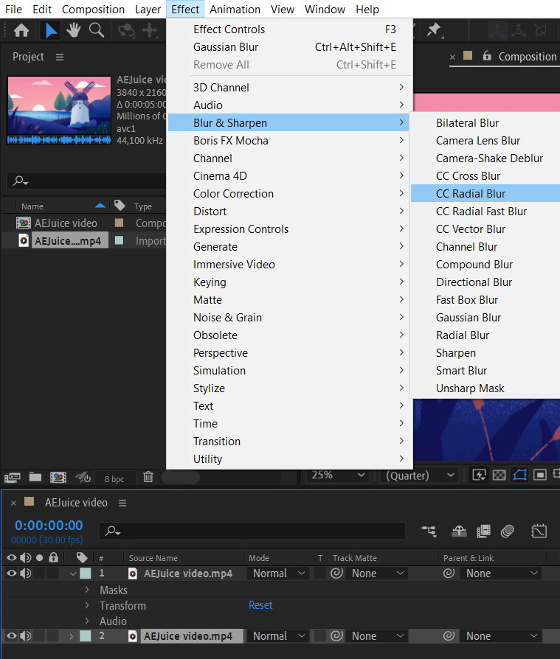Screen dimensions: 560x659
Task: Click the label color swatch of layer 1
Action: click(85, 573)
